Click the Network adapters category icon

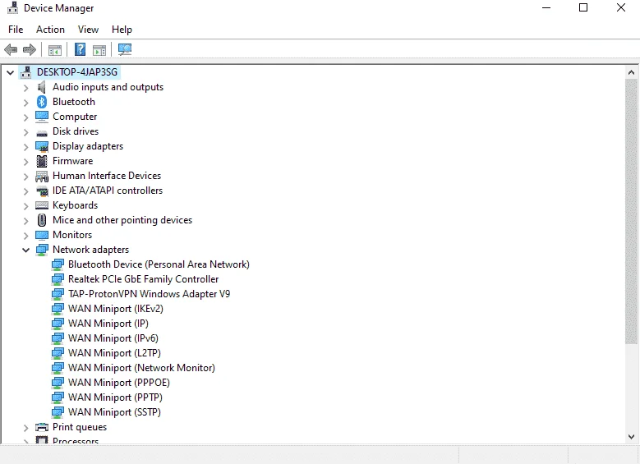pos(42,250)
